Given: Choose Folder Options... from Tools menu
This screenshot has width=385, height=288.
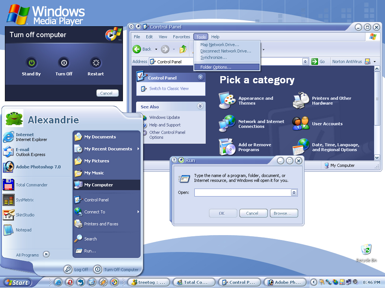Looking at the screenshot, I should coord(227,67).
